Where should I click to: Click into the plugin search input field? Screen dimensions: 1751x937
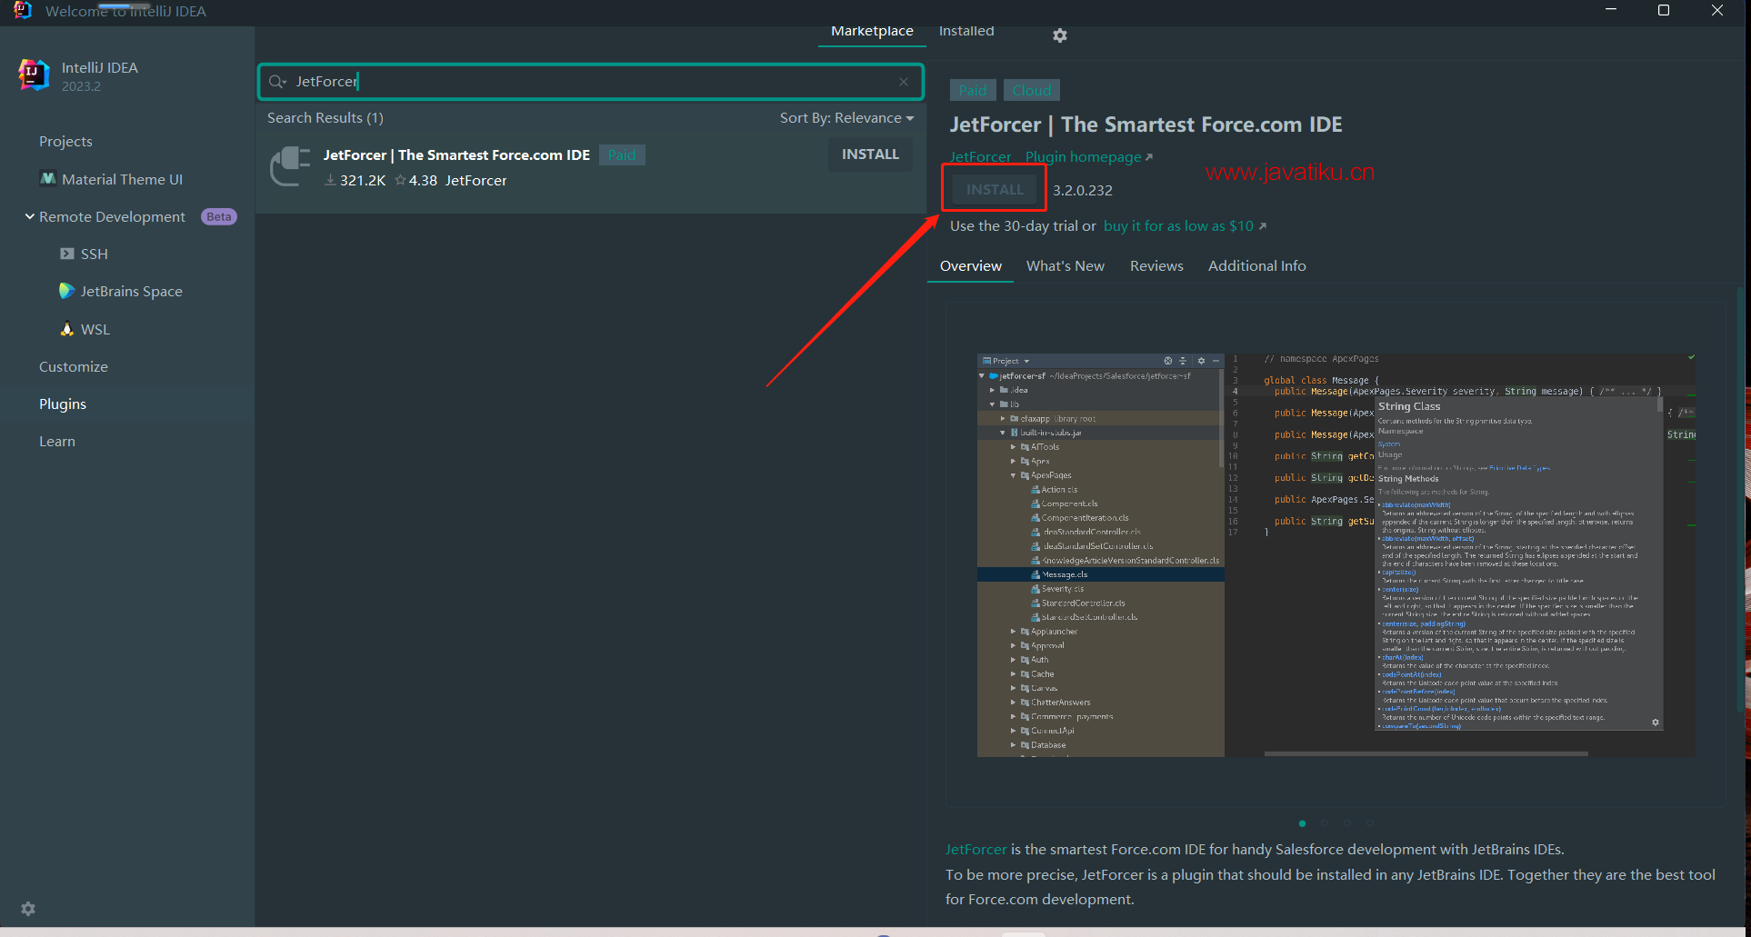click(591, 82)
